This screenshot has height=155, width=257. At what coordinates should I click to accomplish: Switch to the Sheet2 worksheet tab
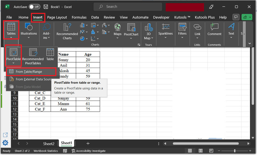point(49,143)
